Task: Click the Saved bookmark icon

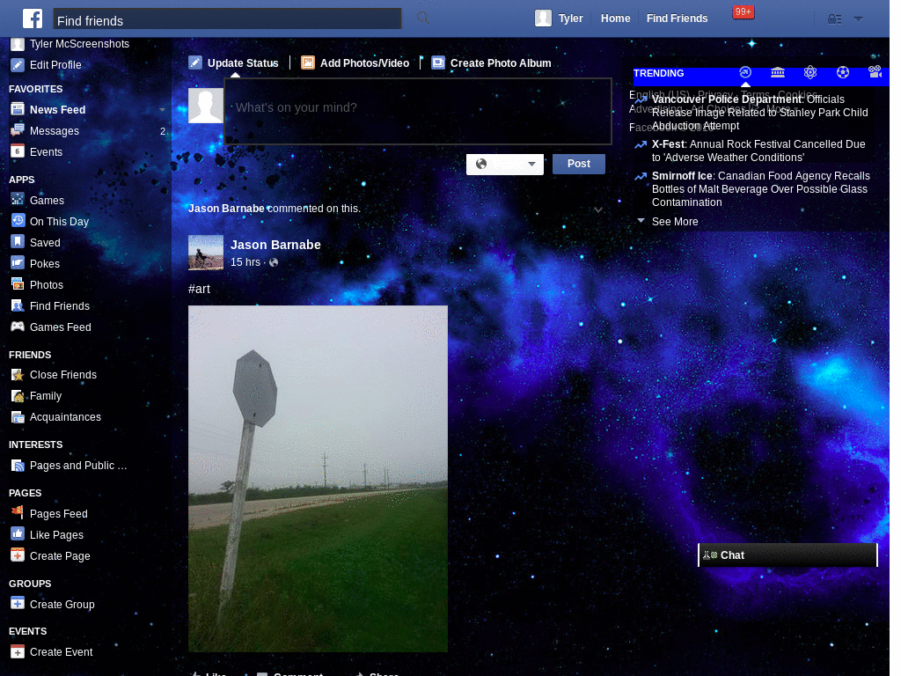Action: coord(18,242)
